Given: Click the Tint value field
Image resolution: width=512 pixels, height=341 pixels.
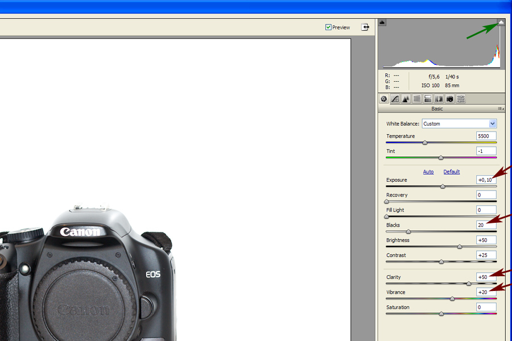Looking at the screenshot, I should (486, 151).
